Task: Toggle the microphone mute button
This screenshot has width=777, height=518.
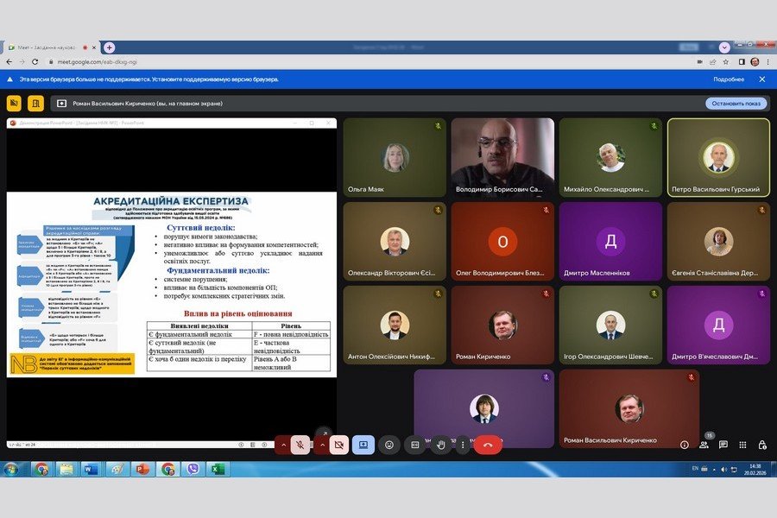Action: pyautogui.click(x=300, y=445)
